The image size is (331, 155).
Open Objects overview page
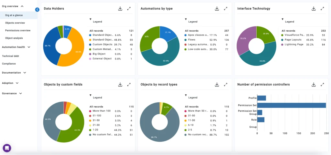coord(15,23)
